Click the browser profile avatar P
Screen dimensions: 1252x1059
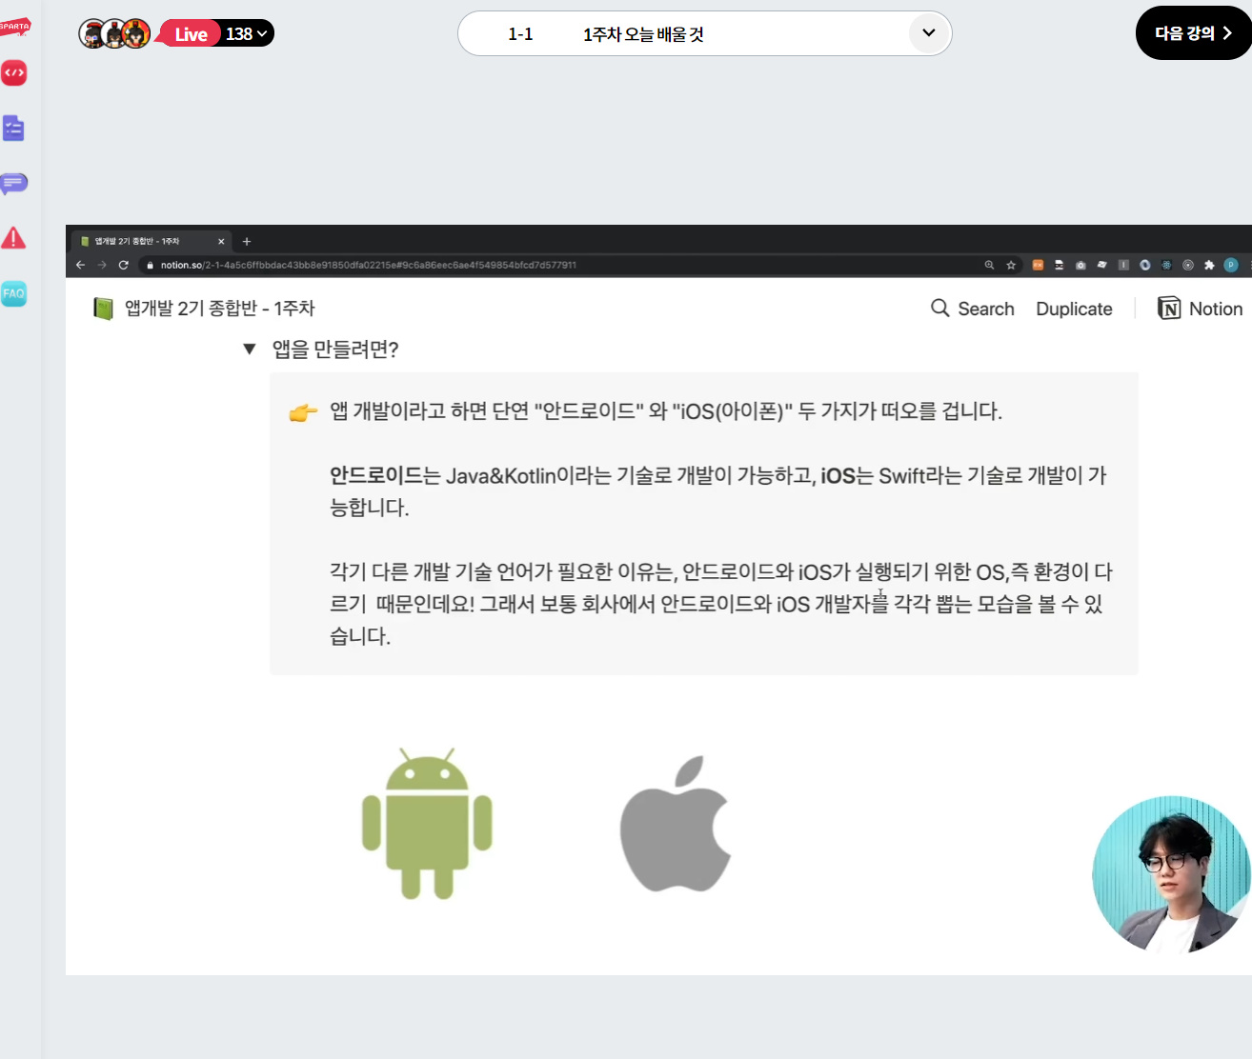coord(1231,265)
